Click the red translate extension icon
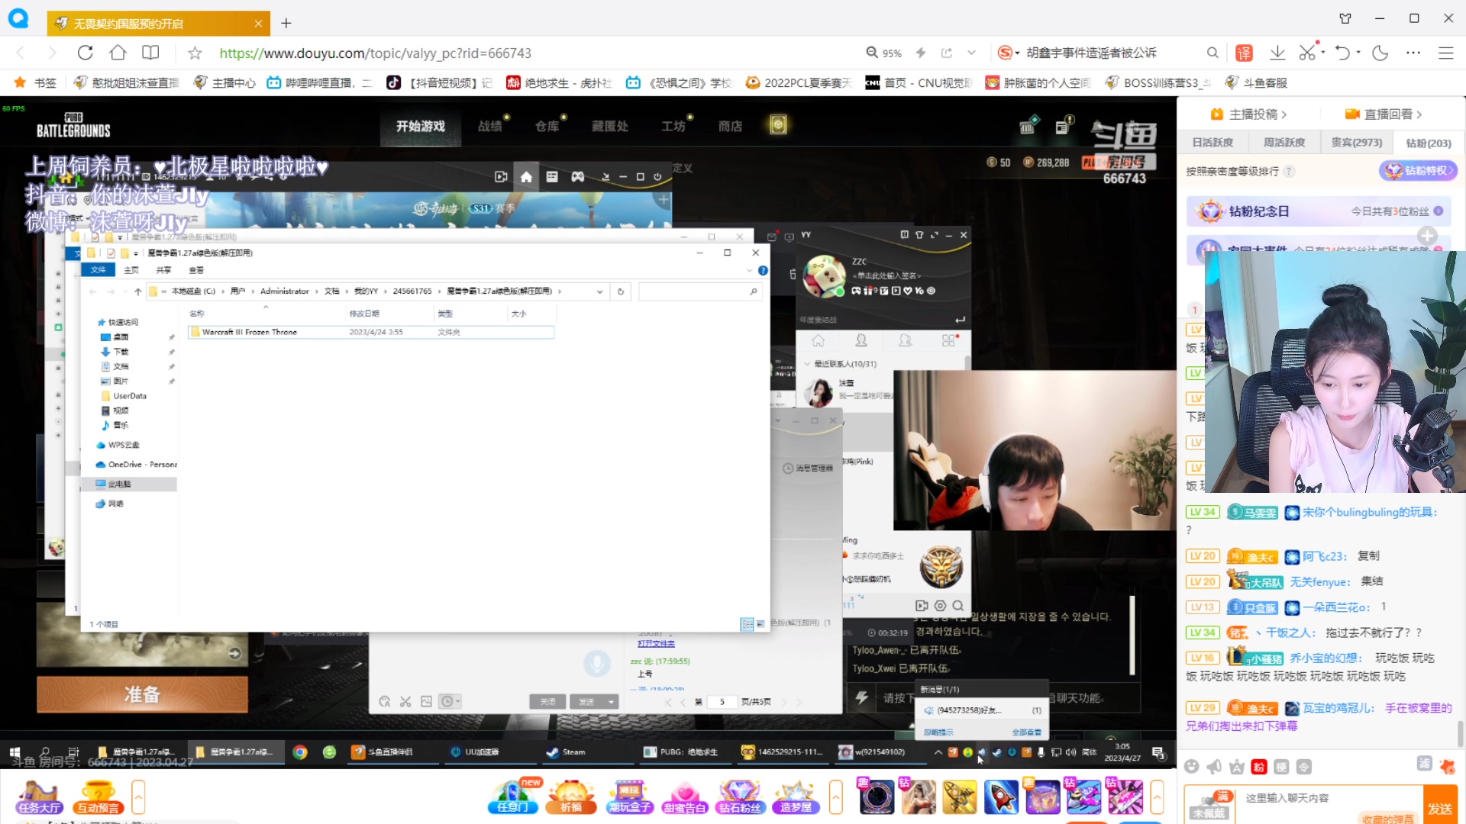Image resolution: width=1466 pixels, height=824 pixels. tap(1244, 53)
